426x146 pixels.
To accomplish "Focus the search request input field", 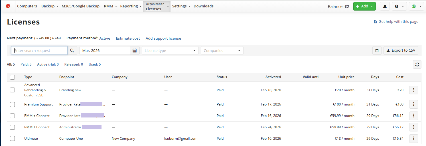I will click(x=39, y=50).
